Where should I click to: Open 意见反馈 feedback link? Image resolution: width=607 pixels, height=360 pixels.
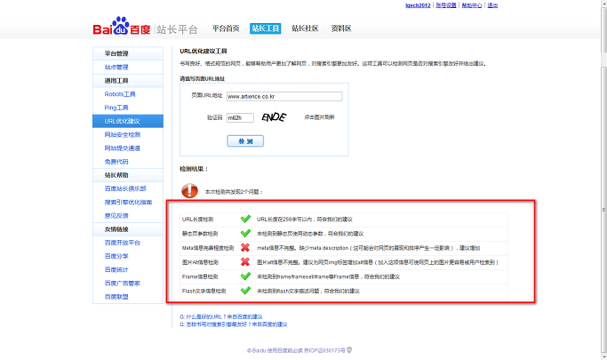[x=116, y=216]
